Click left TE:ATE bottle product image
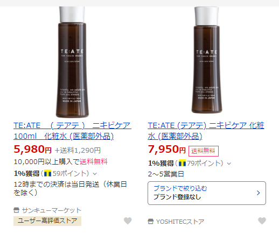The image size is (279, 234). point(72,62)
